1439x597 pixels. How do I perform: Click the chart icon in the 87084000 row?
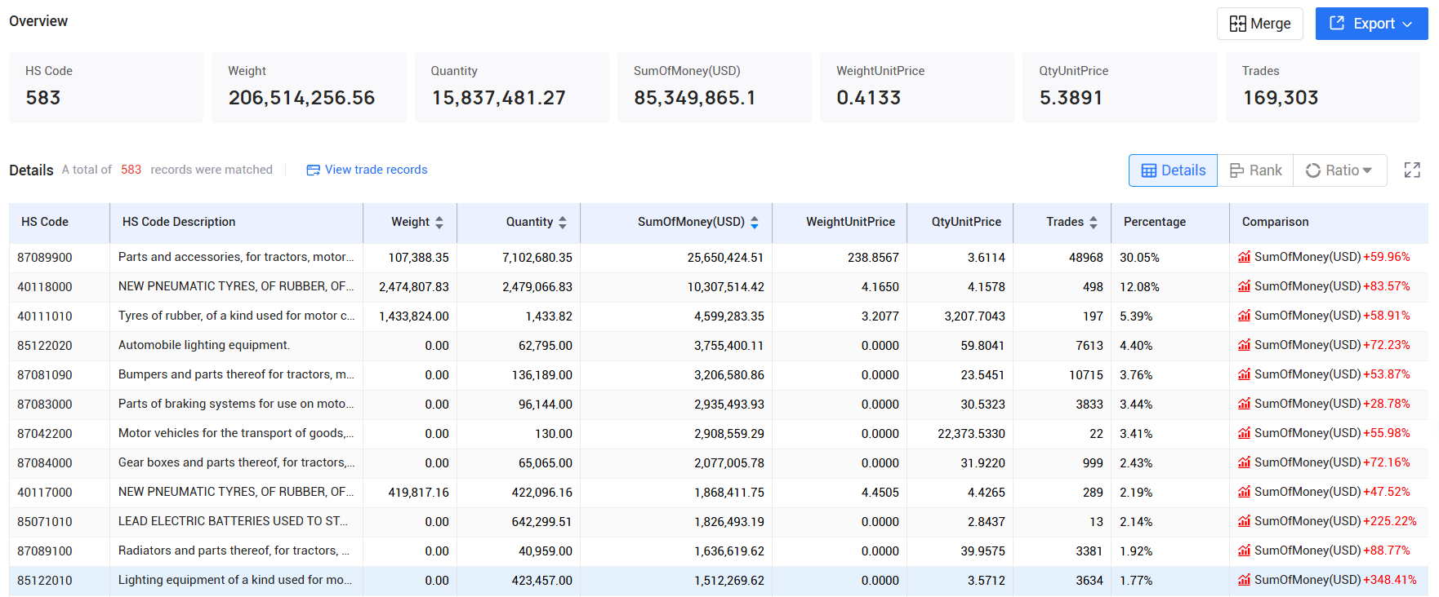[1244, 462]
